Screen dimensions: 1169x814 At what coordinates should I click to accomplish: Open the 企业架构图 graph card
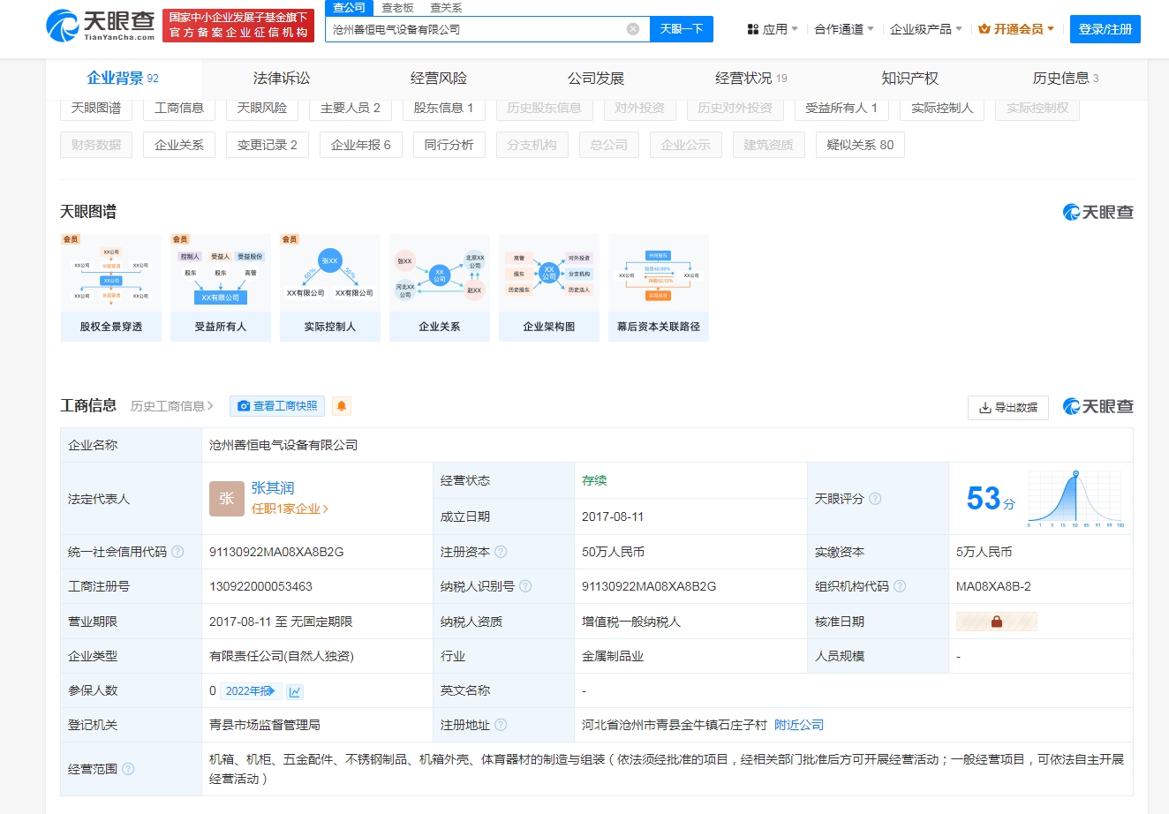(549, 288)
